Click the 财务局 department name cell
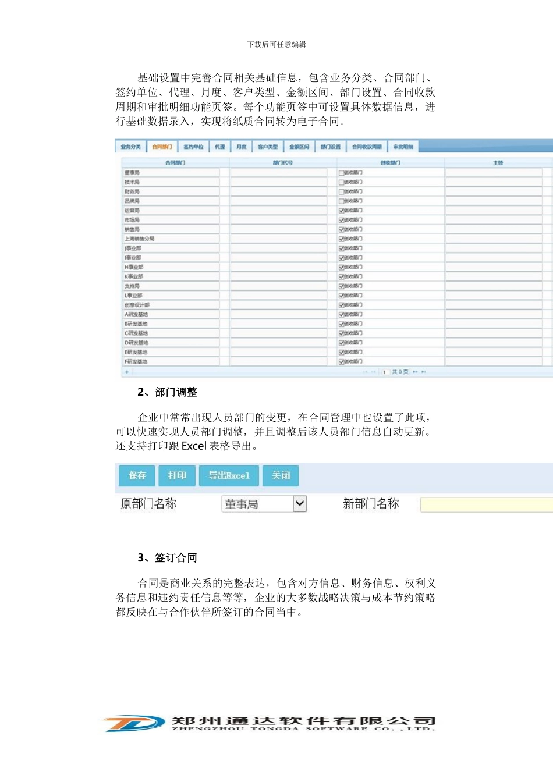553x782 pixels. [x=171, y=191]
